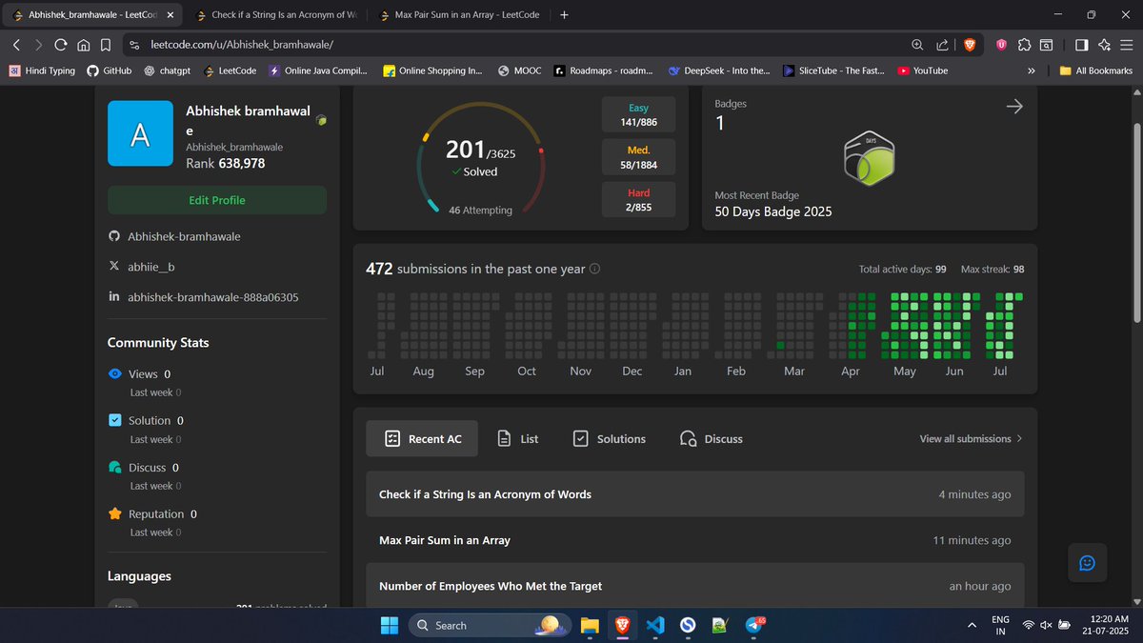1143x643 pixels.
Task: Open File Explorer from the taskbar
Action: [x=590, y=625]
